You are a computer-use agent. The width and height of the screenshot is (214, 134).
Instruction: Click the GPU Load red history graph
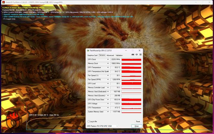point(131,83)
